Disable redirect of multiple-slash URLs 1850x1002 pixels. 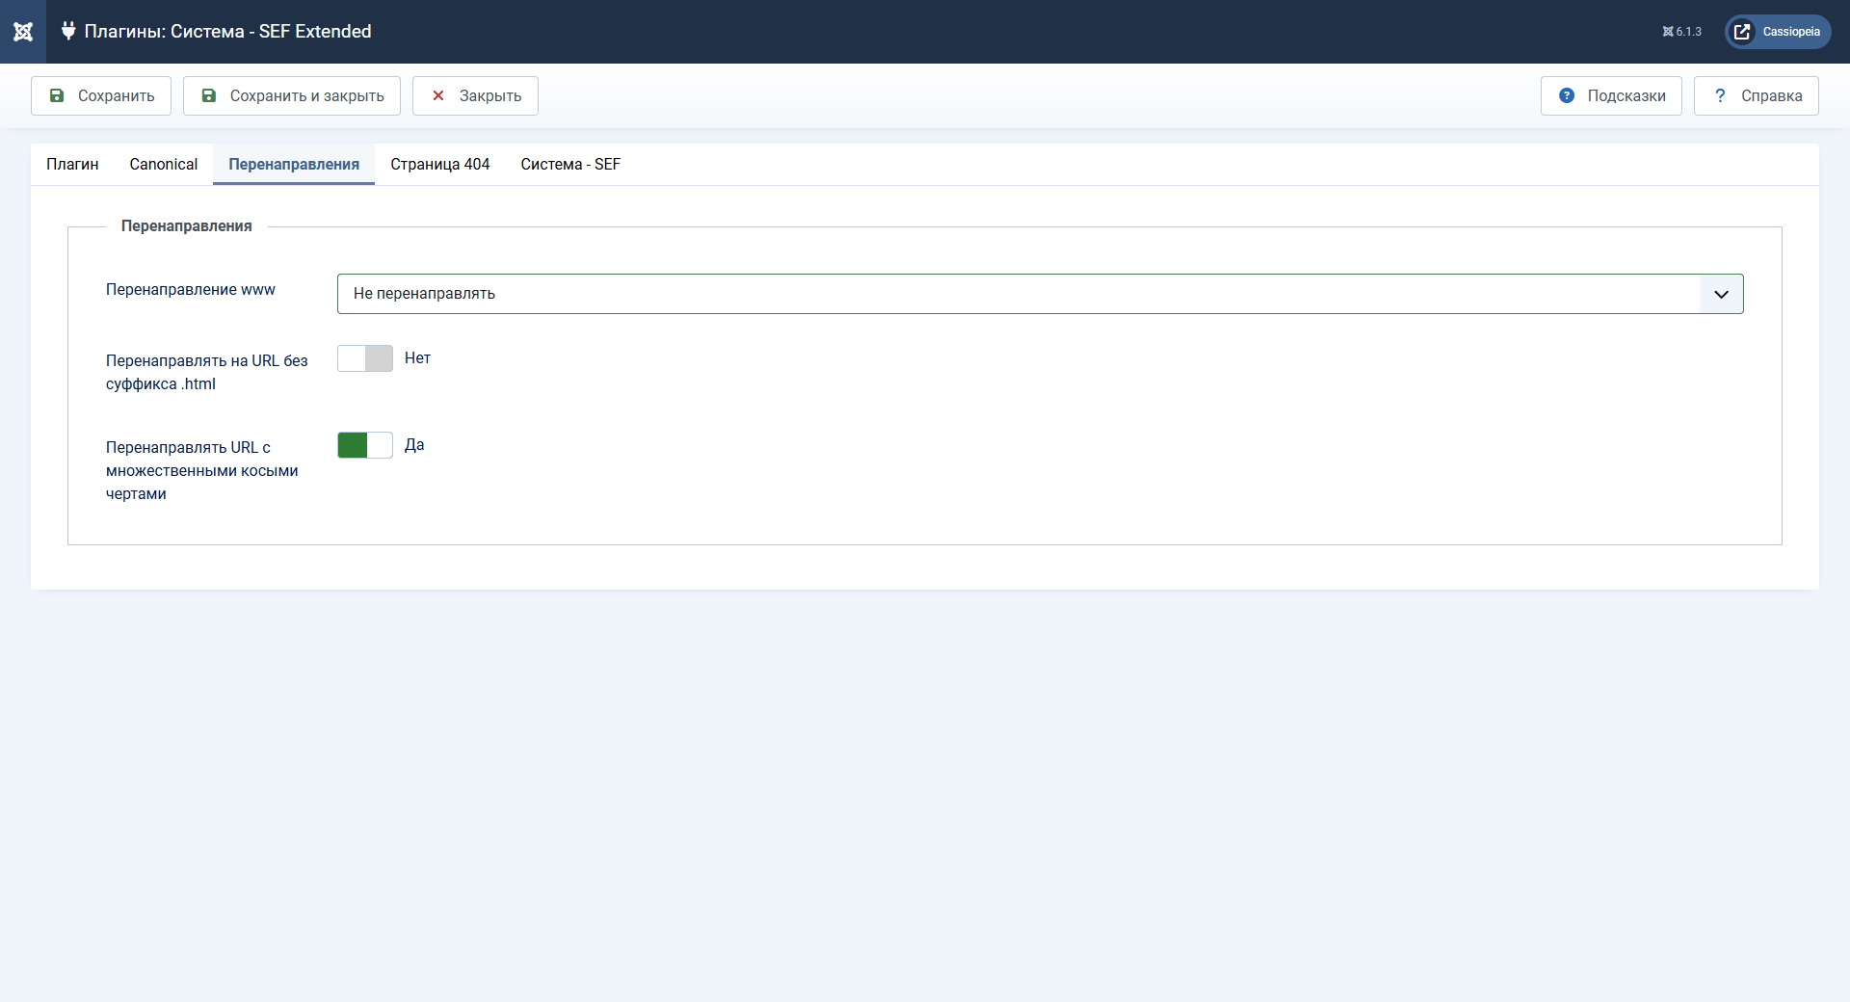365,445
